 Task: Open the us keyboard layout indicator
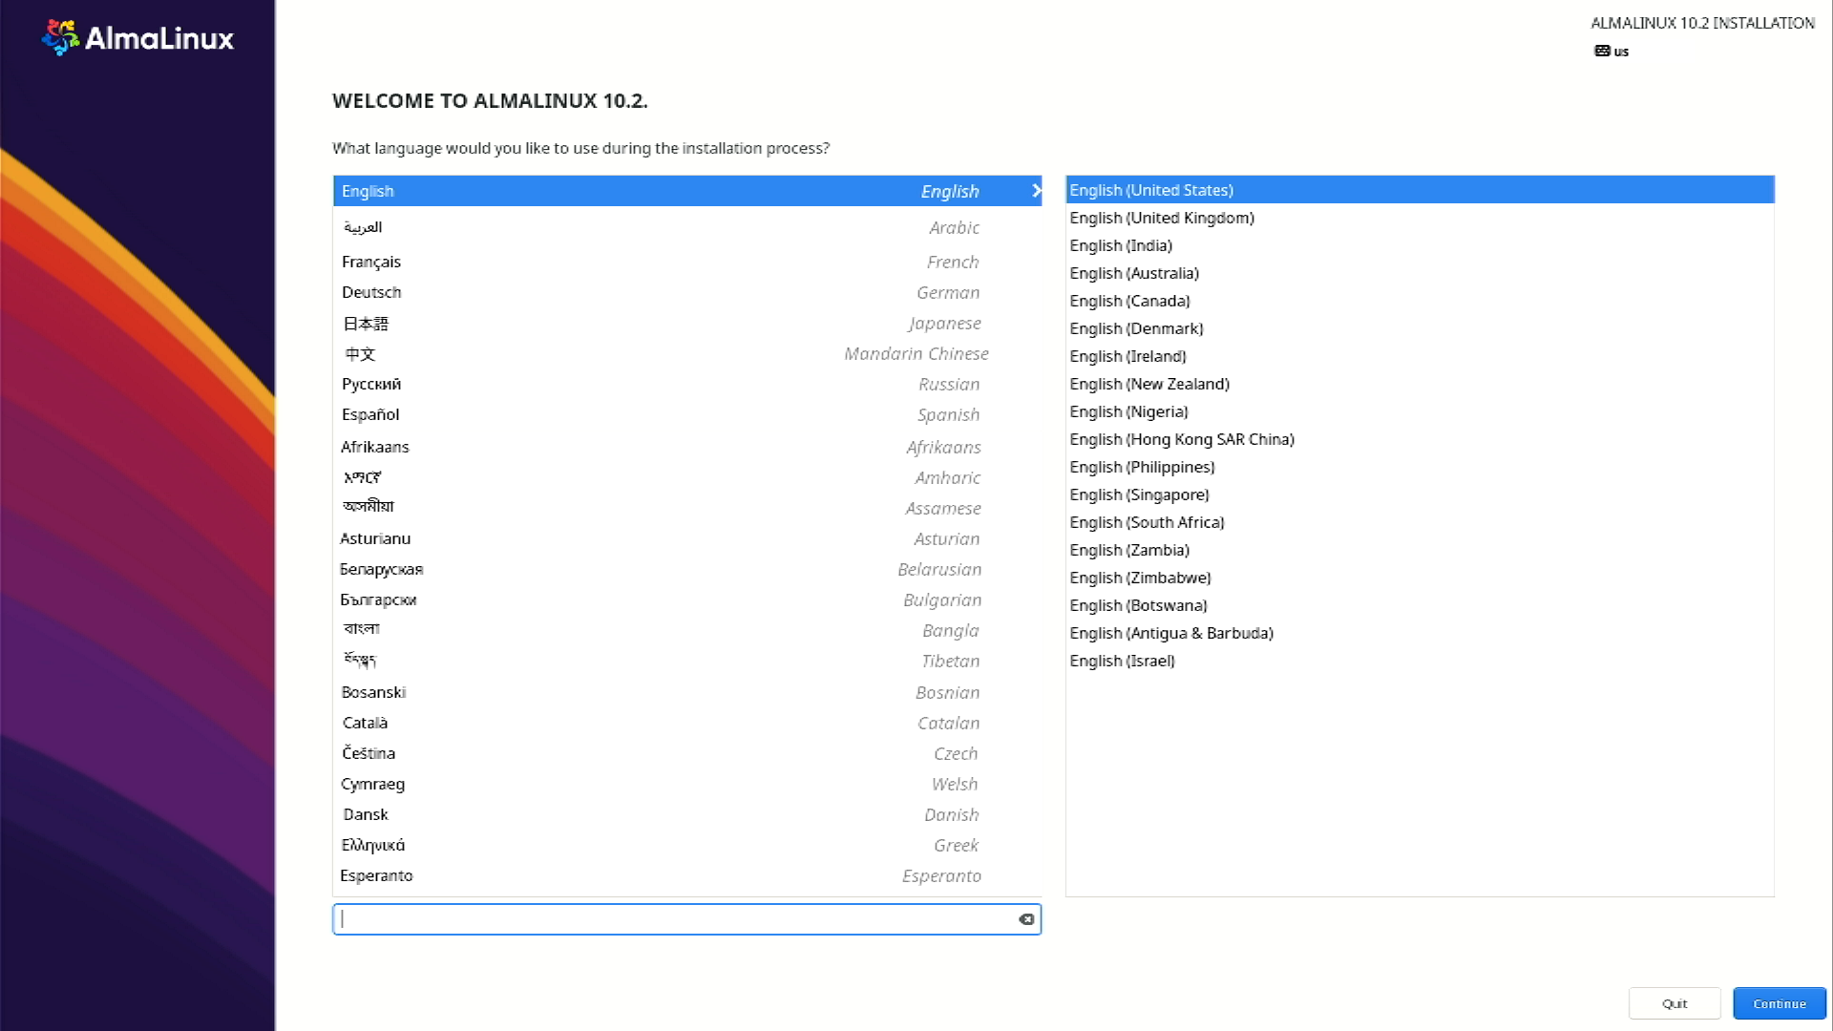point(1612,52)
